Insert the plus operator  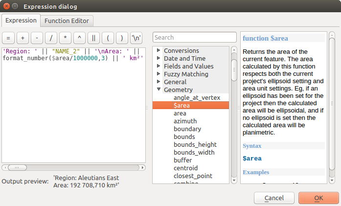pyautogui.click(x=23, y=38)
